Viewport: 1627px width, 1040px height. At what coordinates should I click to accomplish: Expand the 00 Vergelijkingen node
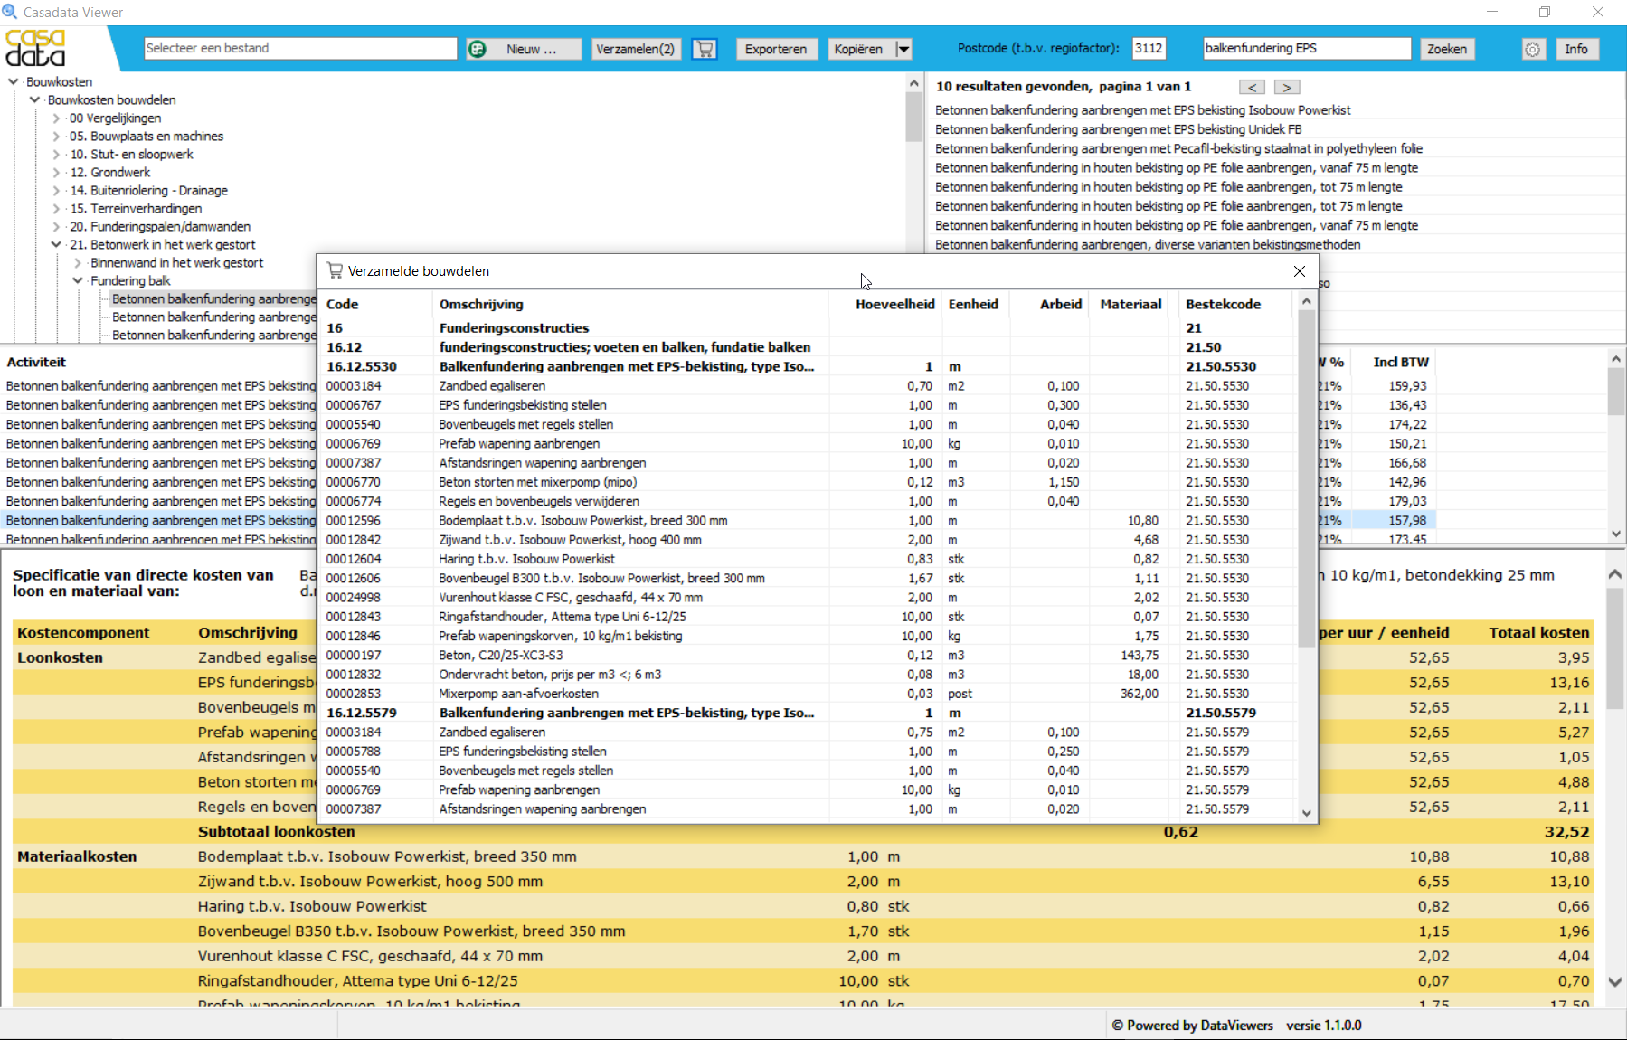click(x=56, y=118)
